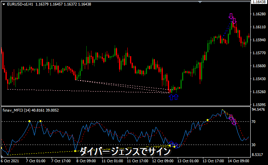Click the 1.15940 price scale label
The width and height of the screenshot is (268, 165).
point(259,40)
